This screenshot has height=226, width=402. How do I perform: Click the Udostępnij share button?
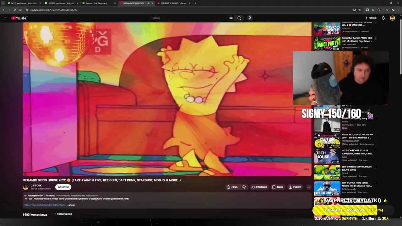[x=259, y=187]
